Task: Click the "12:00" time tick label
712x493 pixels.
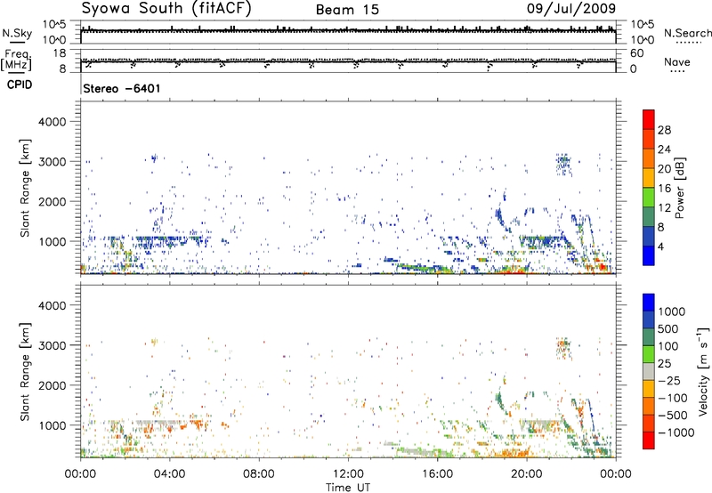Action: click(x=348, y=474)
